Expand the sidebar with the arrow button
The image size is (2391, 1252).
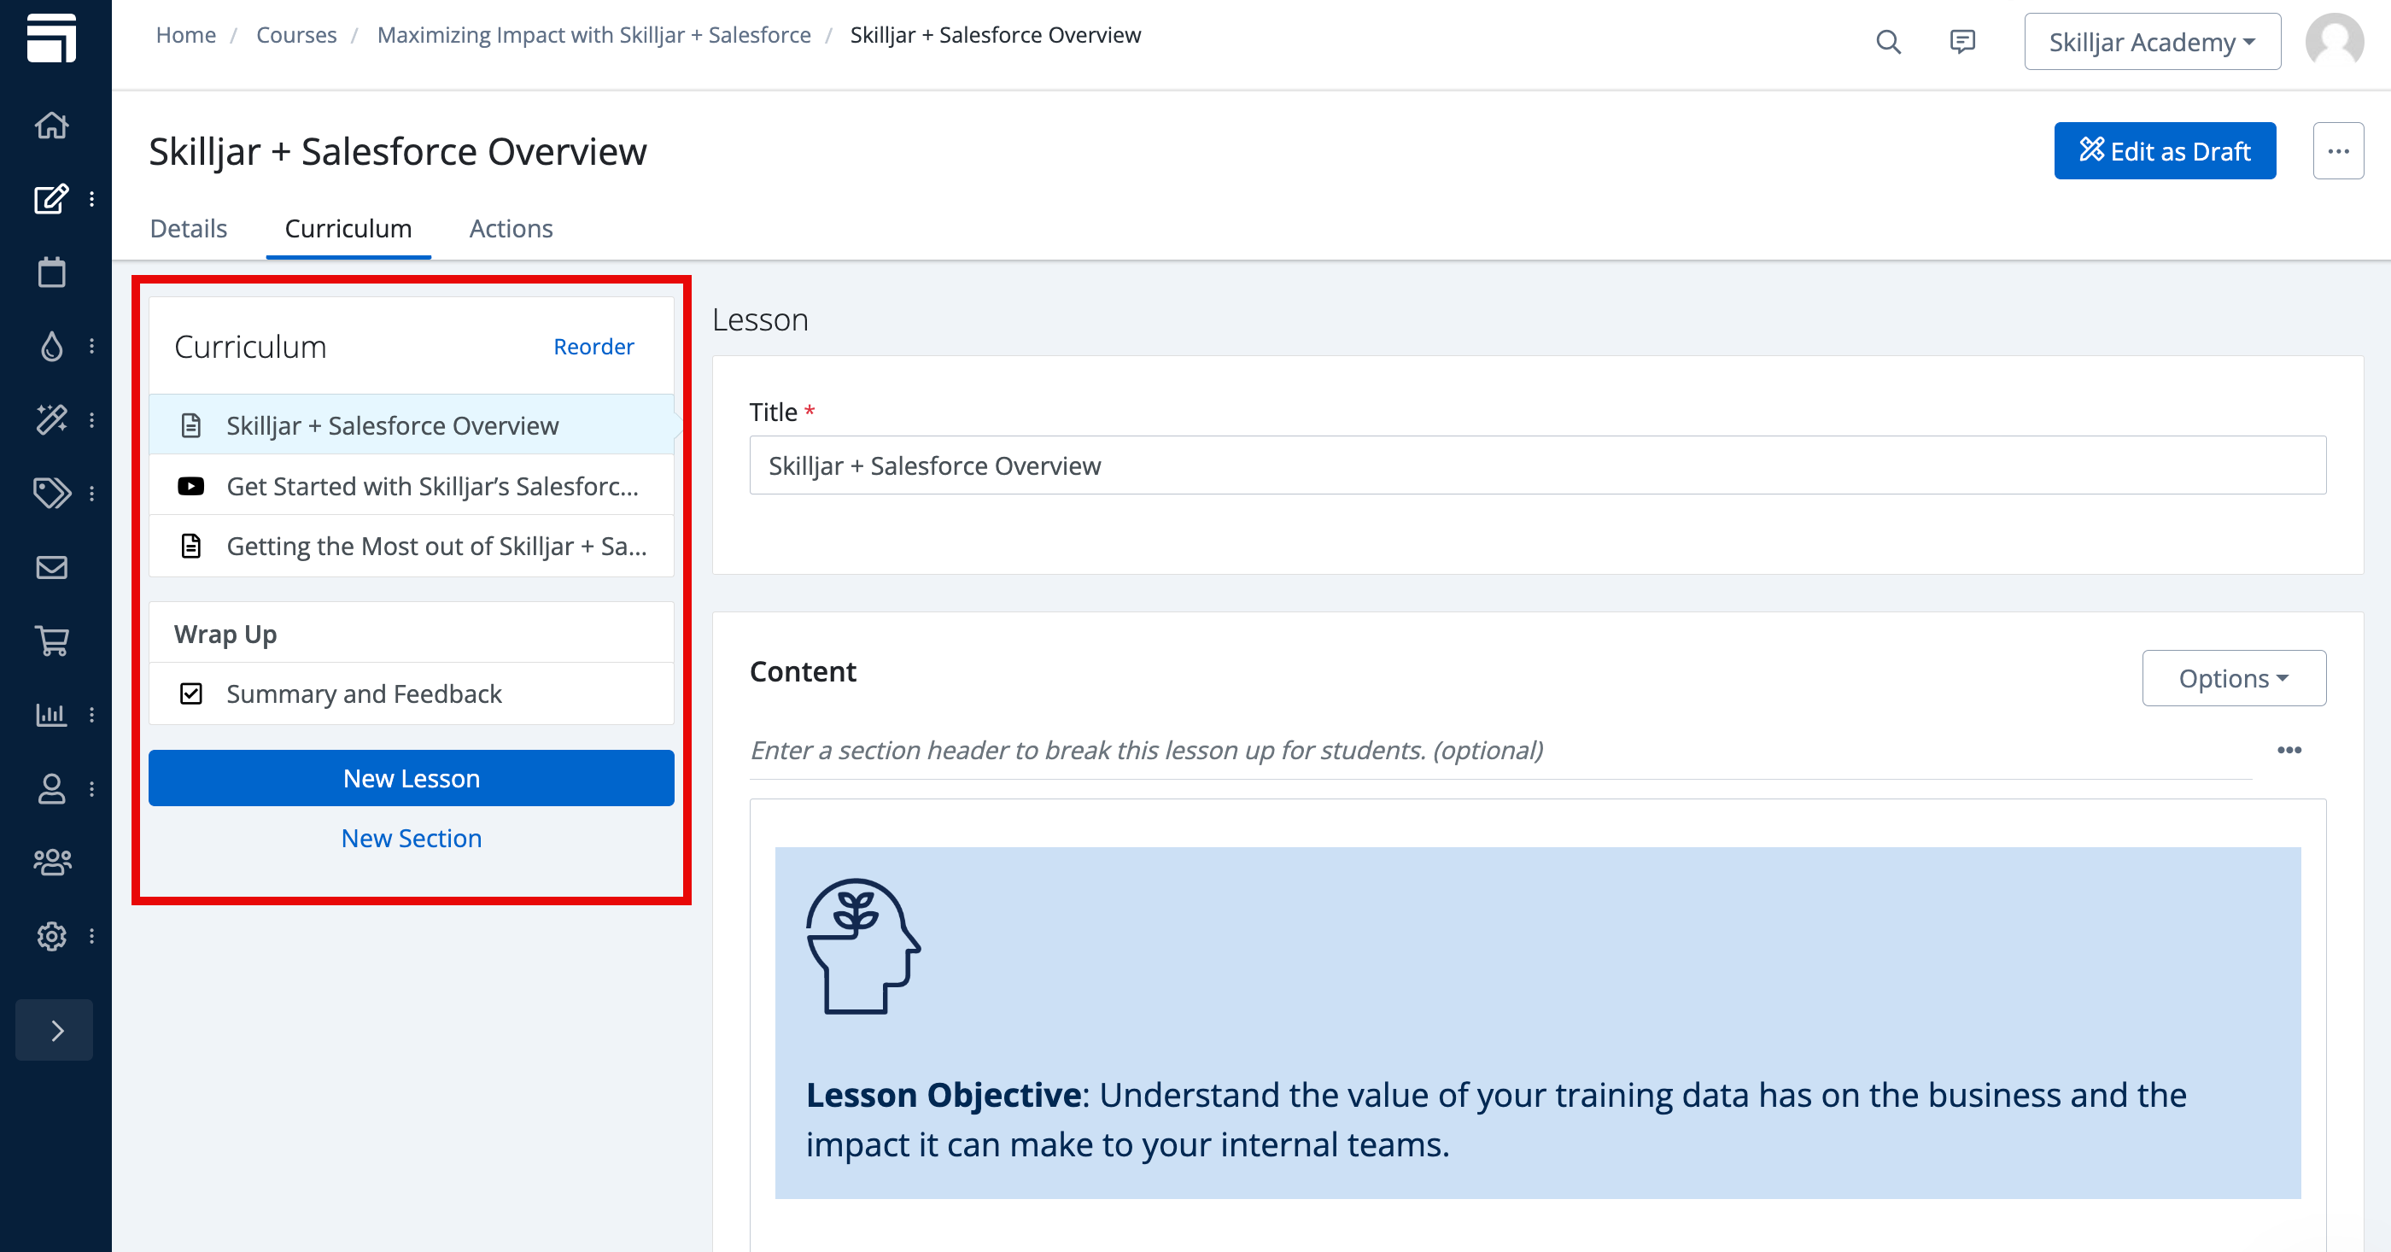55,1030
